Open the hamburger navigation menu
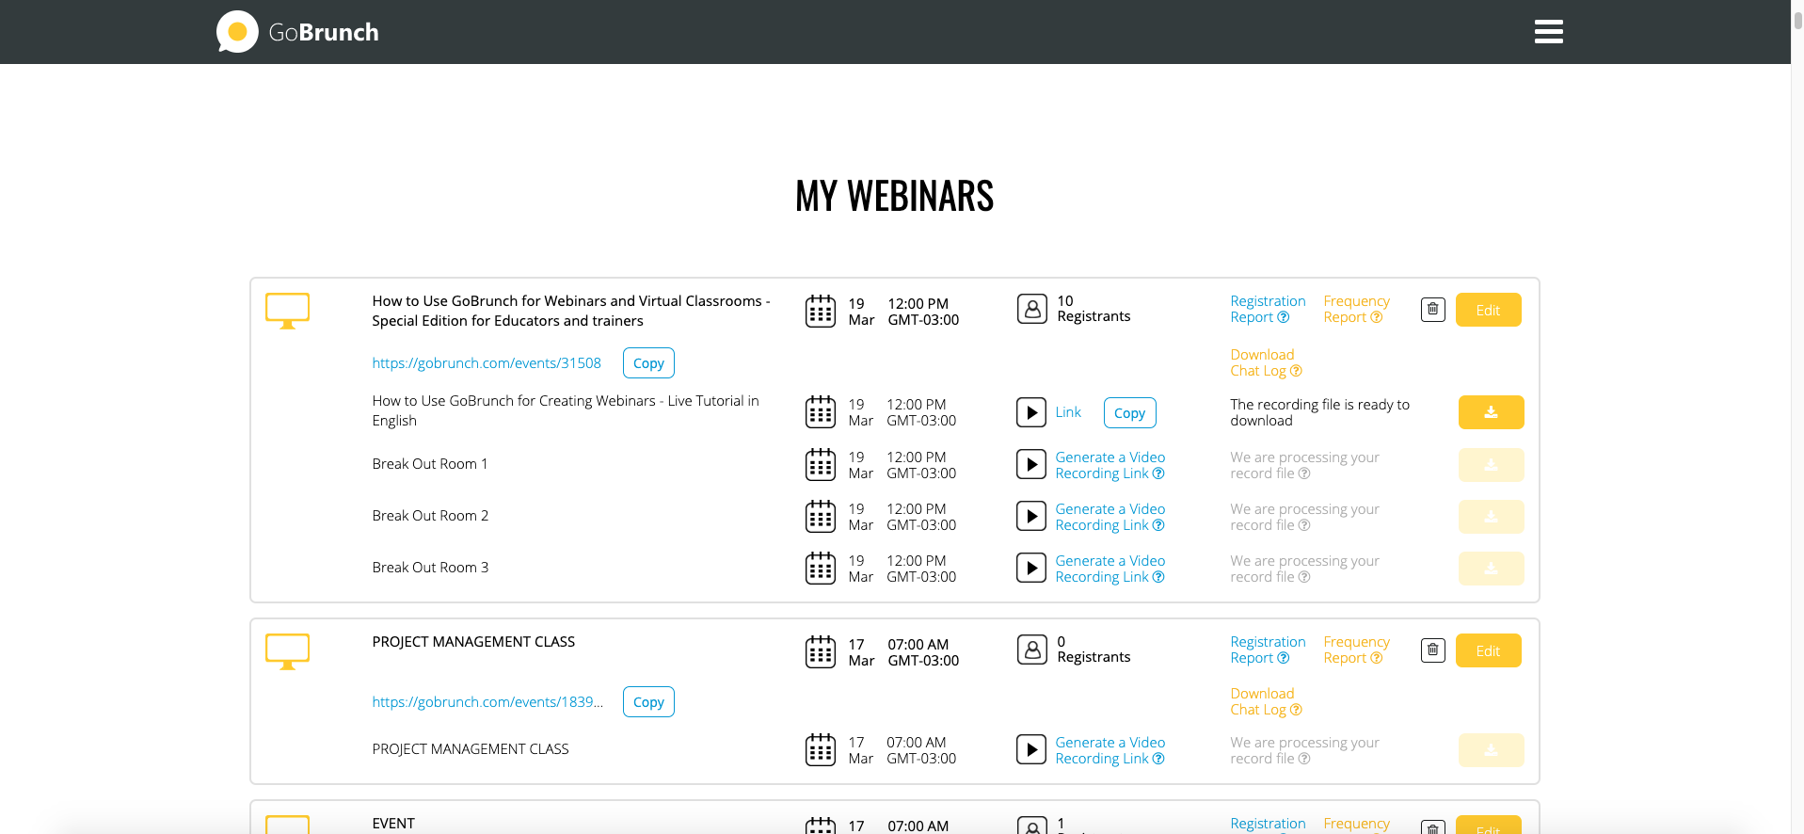The height and width of the screenshot is (834, 1804). [x=1548, y=32]
